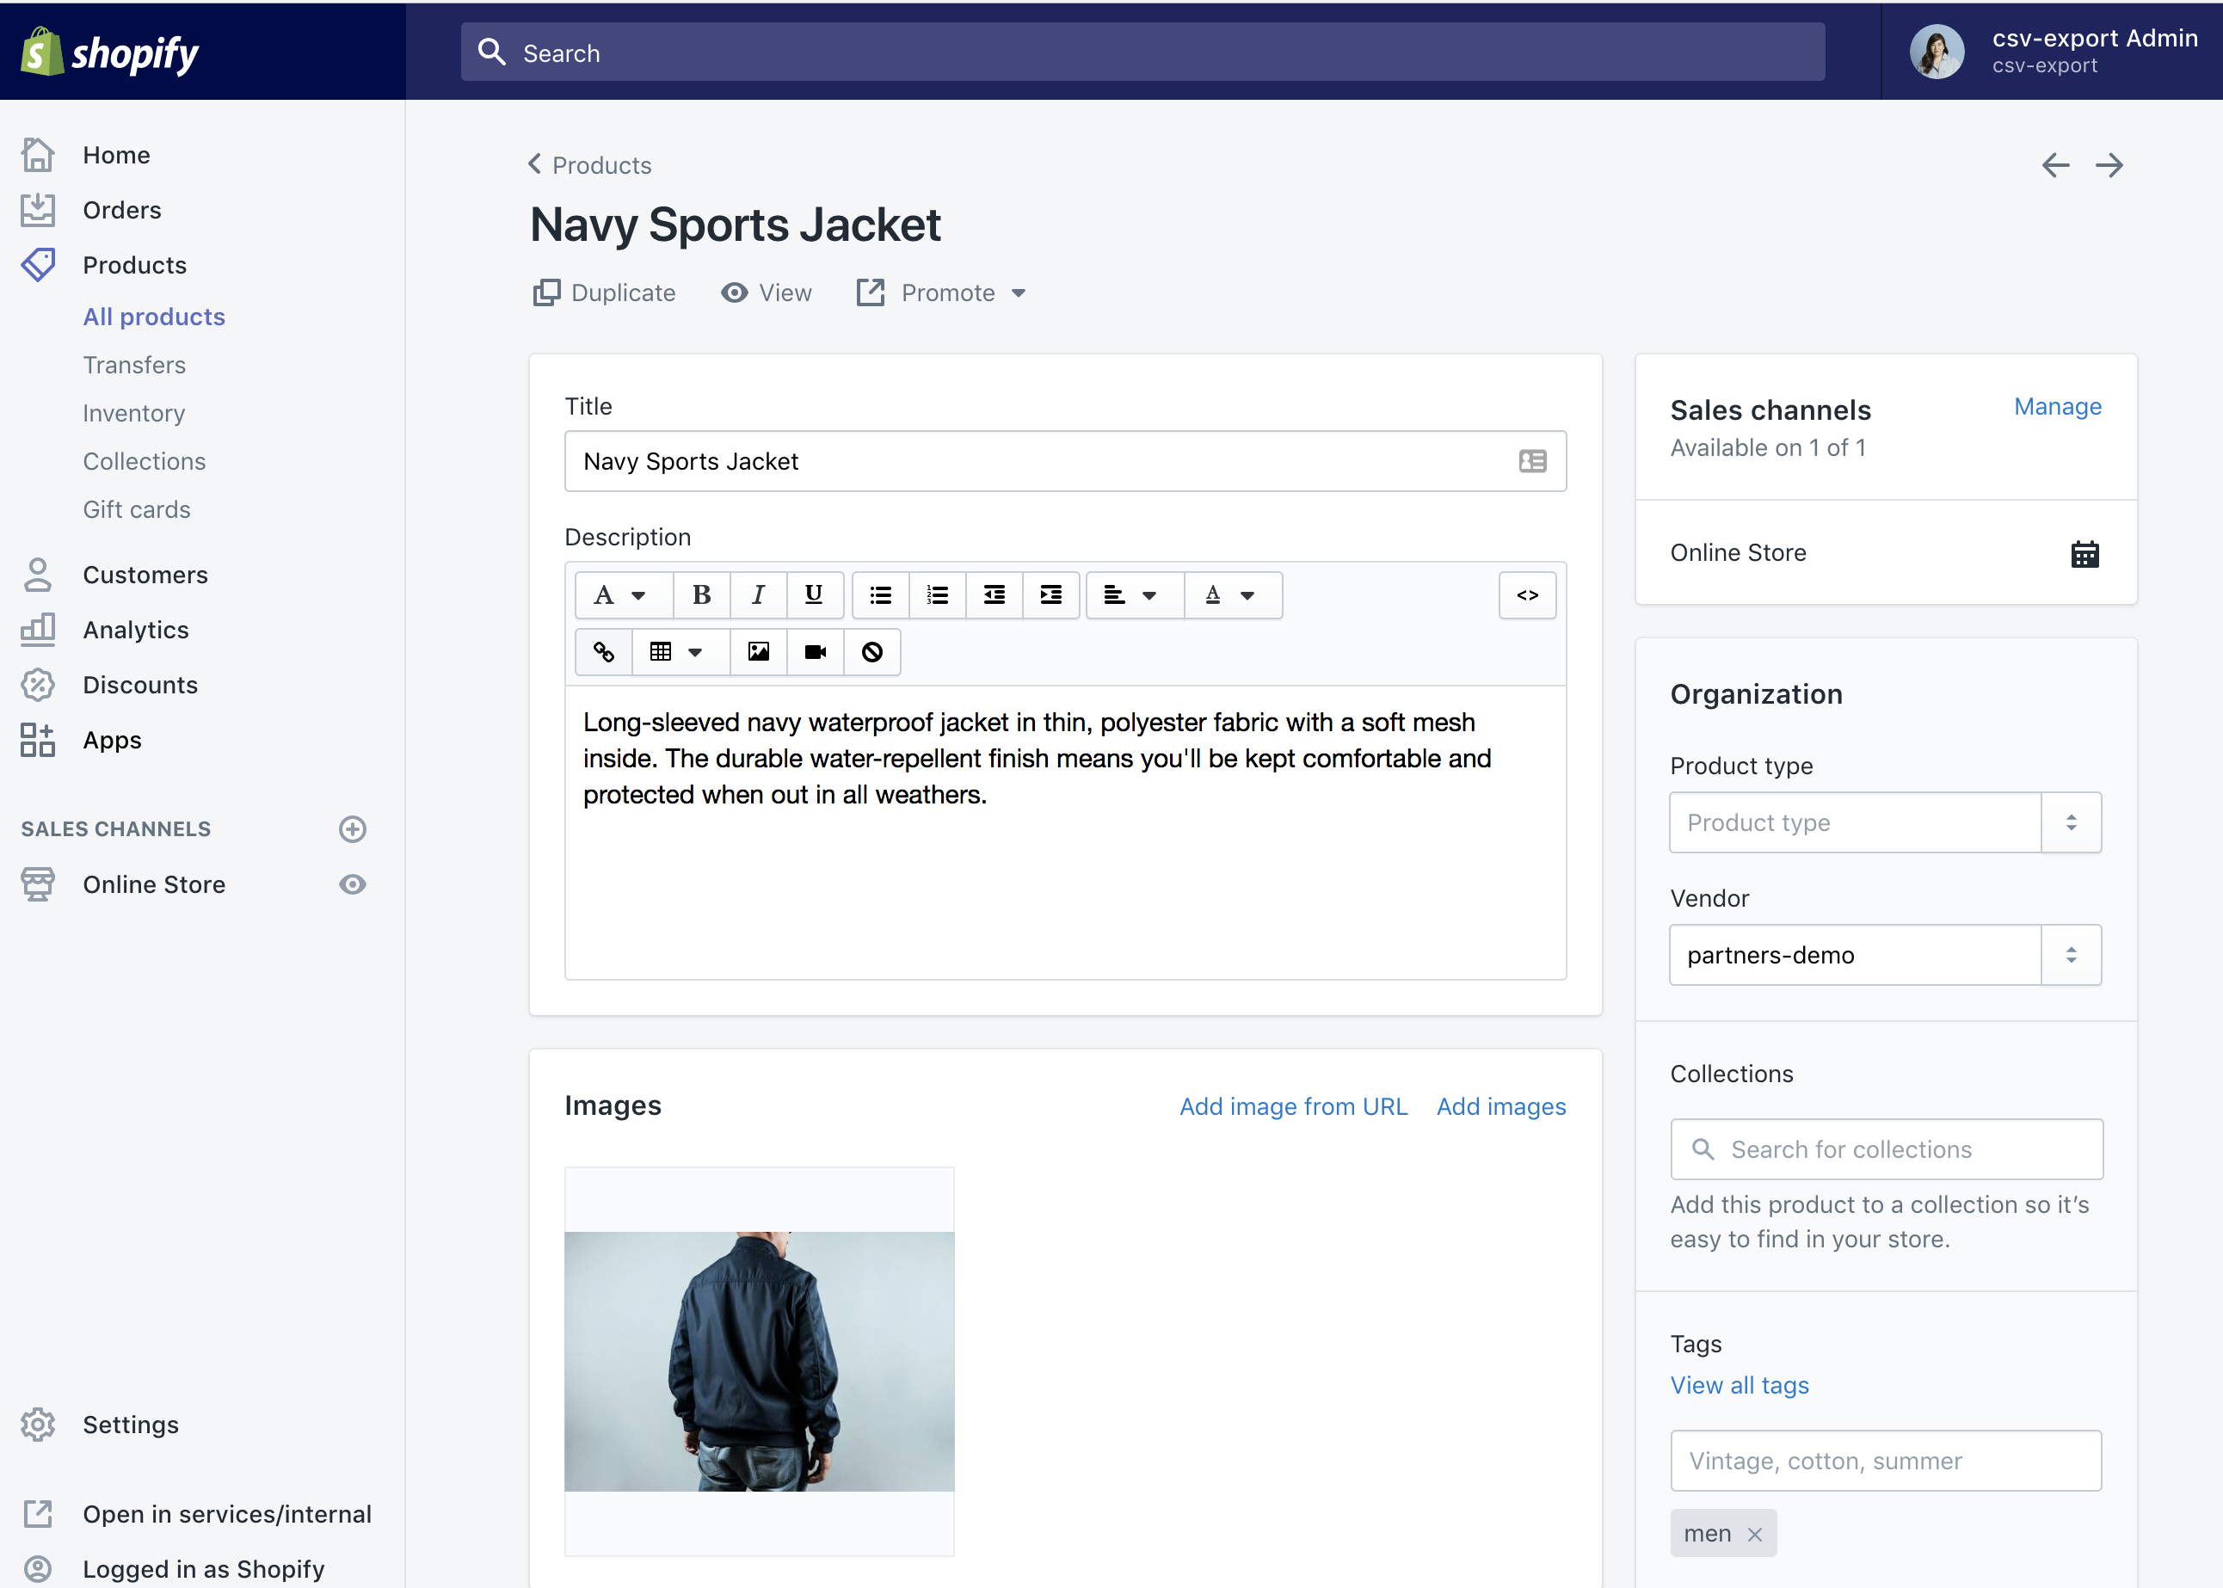This screenshot has width=2223, height=1588.
Task: Insert a bulleted list in the description
Action: 879,594
